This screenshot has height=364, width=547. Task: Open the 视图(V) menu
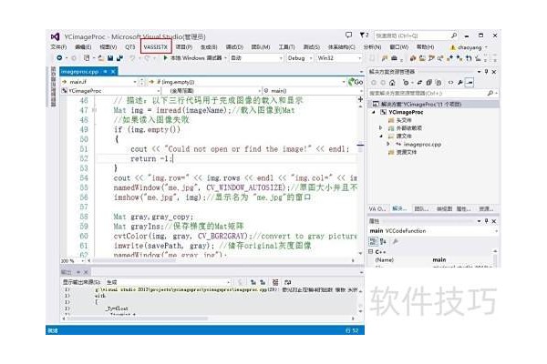tap(108, 46)
